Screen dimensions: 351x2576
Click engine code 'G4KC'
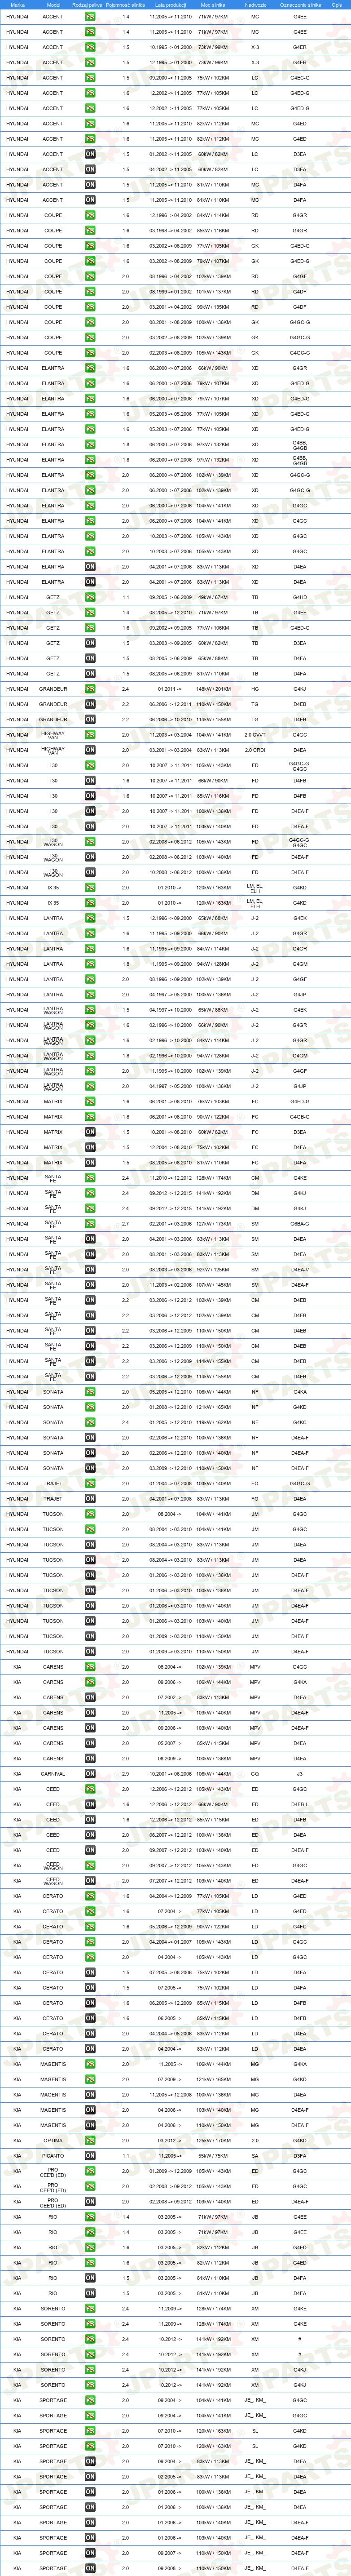[x=300, y=1422]
